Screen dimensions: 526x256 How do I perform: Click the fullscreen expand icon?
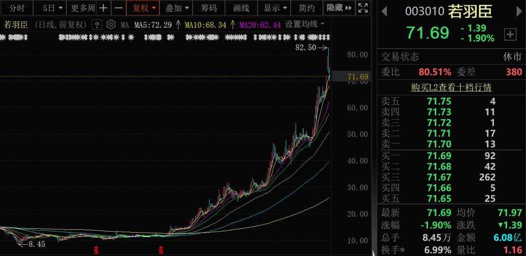[x=363, y=8]
